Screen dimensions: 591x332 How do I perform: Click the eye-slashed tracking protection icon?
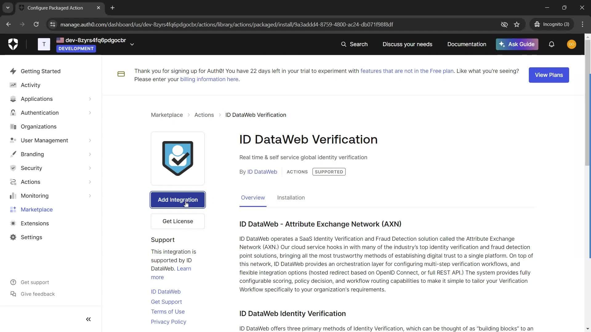[x=504, y=25]
